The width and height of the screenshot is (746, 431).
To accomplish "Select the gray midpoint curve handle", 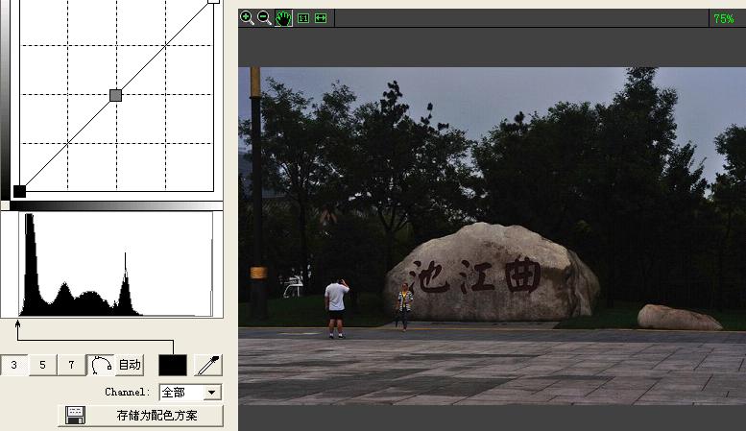I will 116,95.
